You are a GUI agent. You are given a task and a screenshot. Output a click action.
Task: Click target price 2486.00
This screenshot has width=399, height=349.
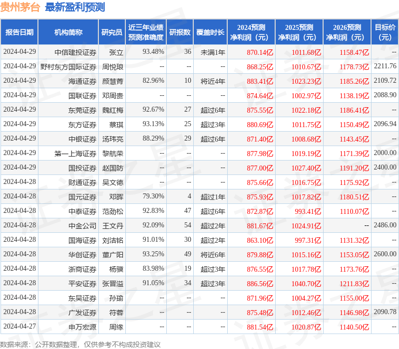click(385, 225)
